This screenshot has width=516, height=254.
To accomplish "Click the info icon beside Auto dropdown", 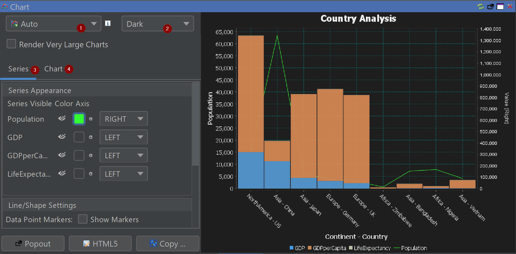I will pyautogui.click(x=108, y=23).
